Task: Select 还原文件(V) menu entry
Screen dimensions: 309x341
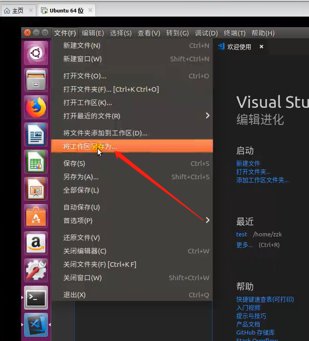Action: (x=132, y=238)
